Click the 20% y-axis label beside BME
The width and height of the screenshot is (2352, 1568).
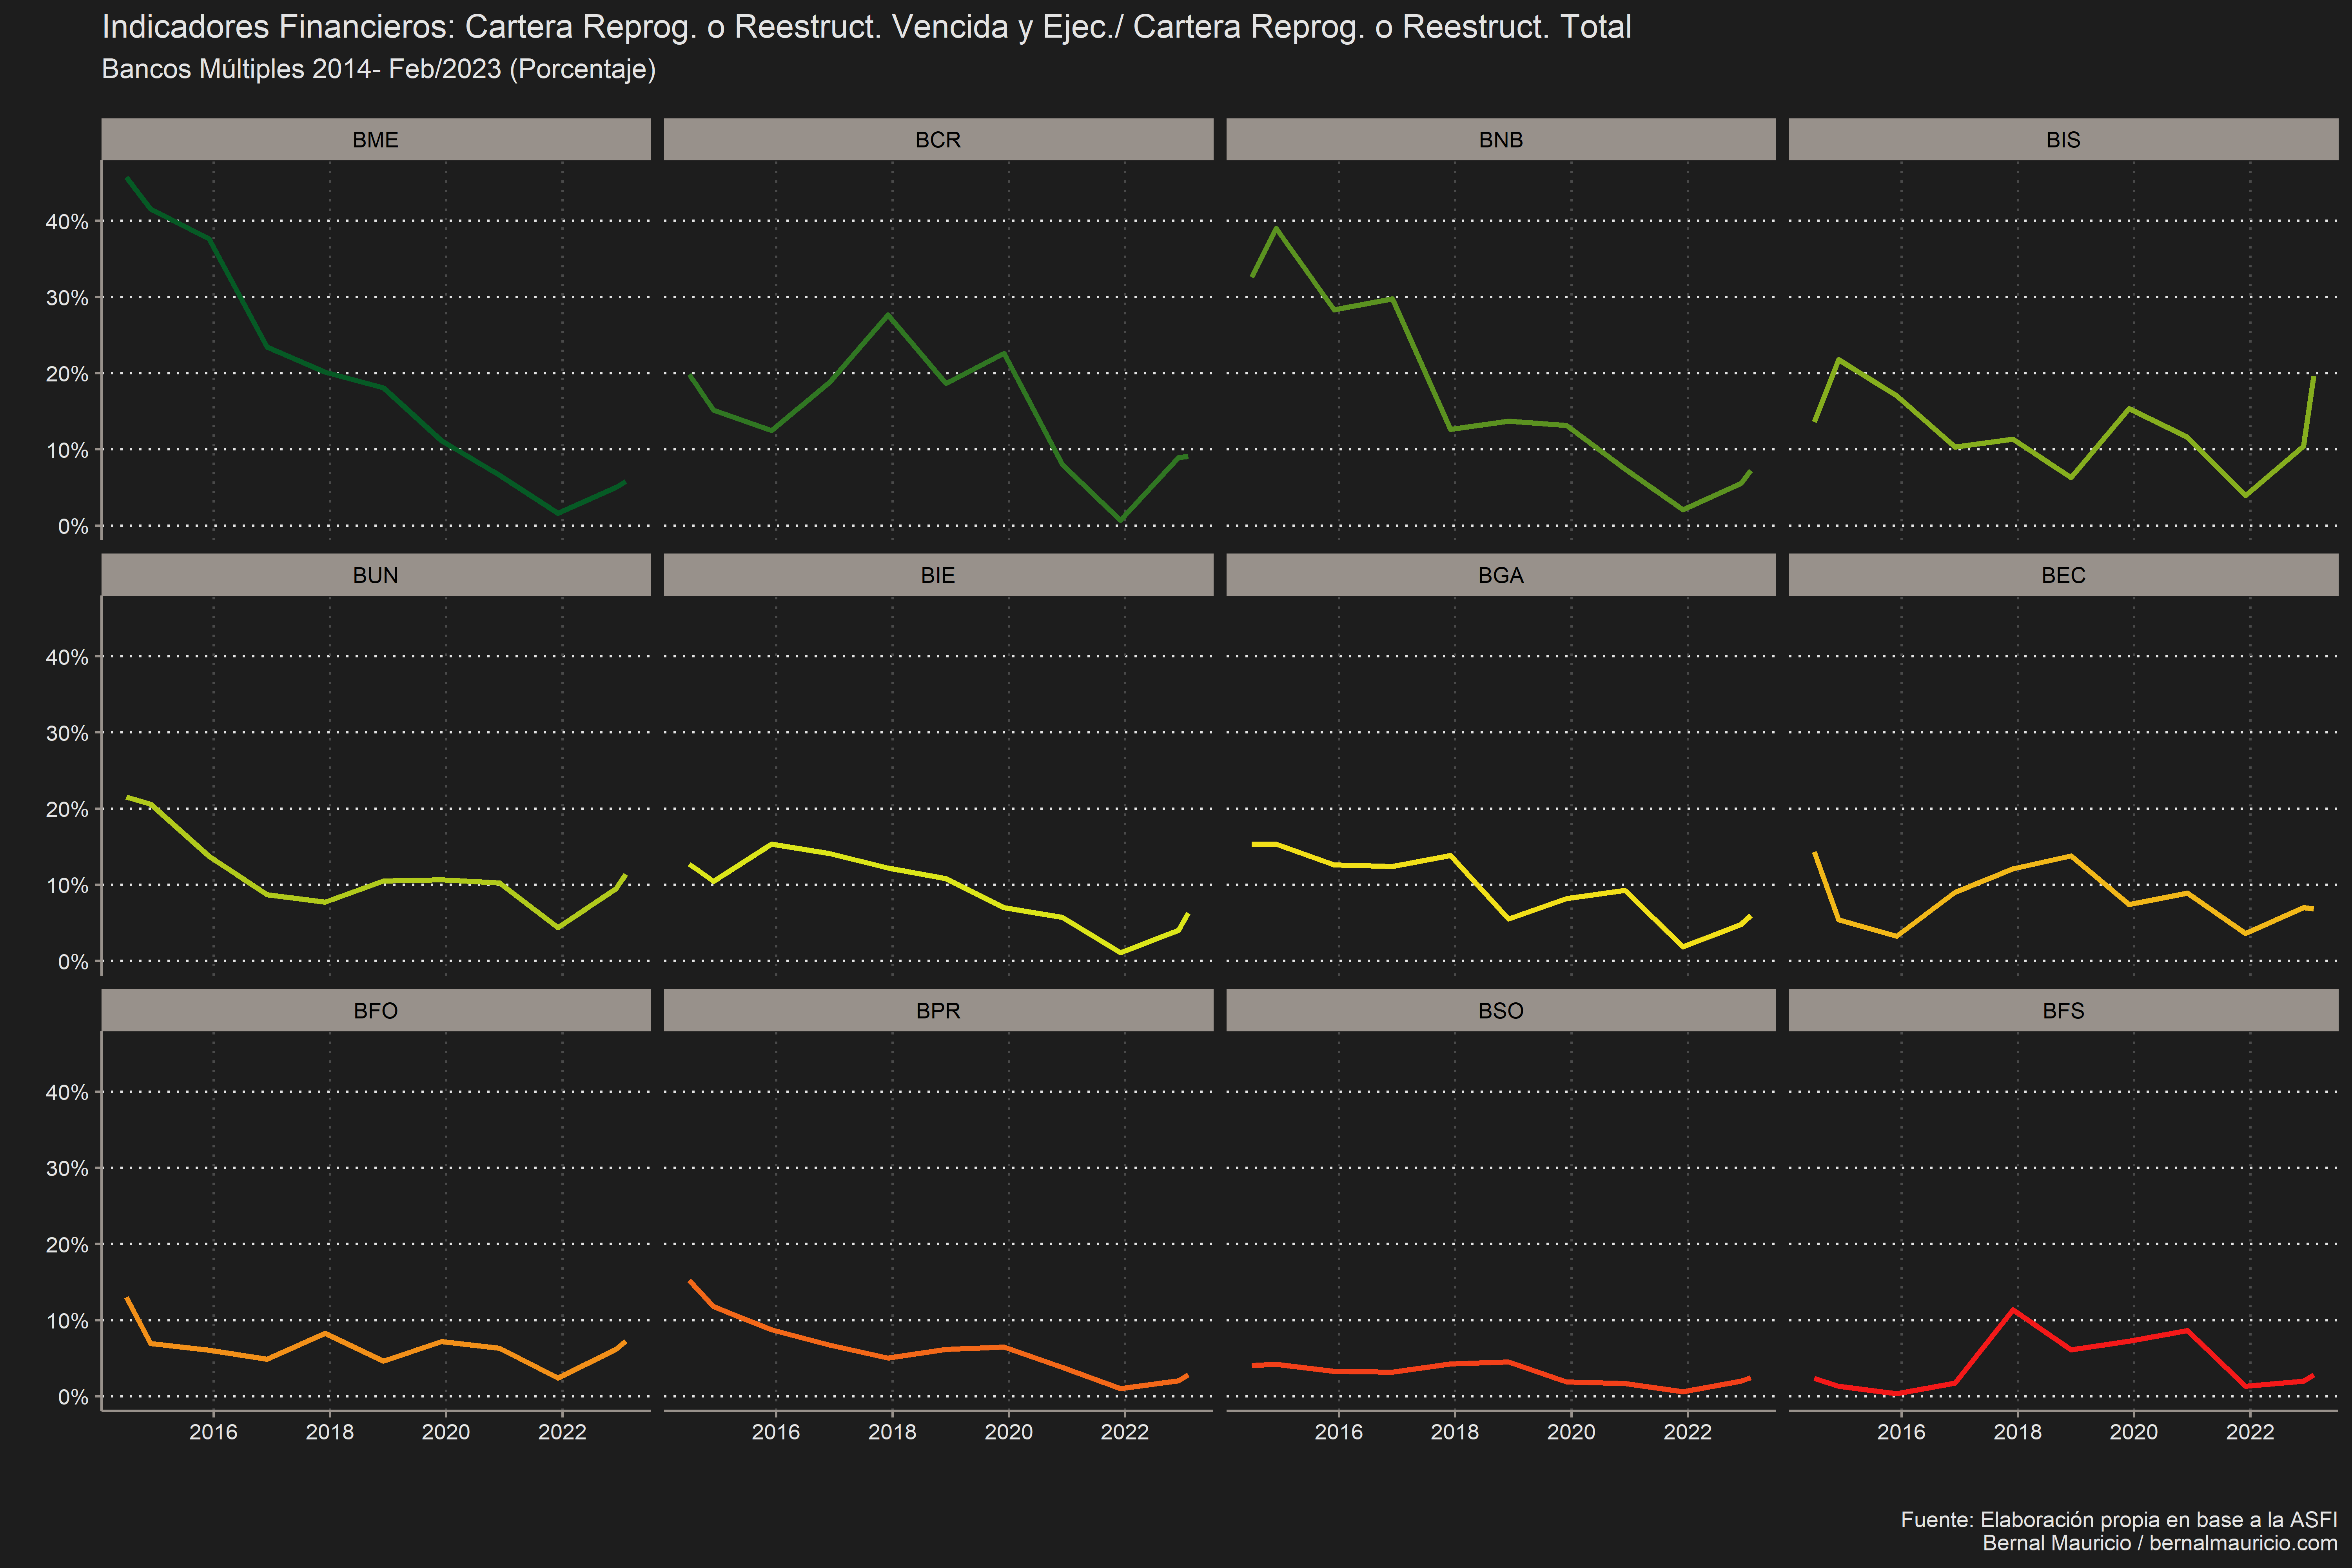[x=67, y=374]
